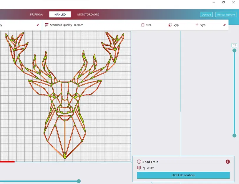Open Standard Quality - 0.2mm profile settings
Viewport: 239px width, 184px height.
point(67,25)
